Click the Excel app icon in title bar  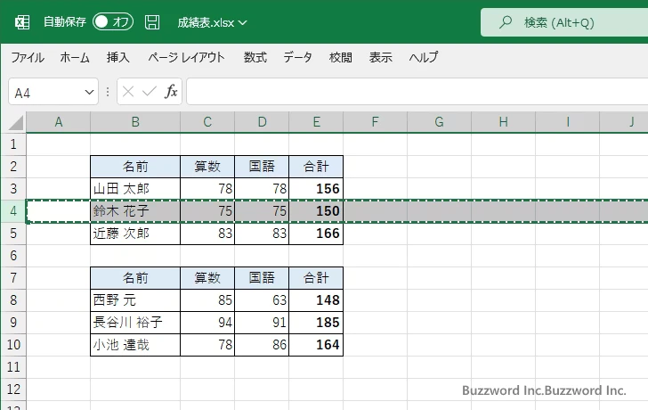[22, 22]
